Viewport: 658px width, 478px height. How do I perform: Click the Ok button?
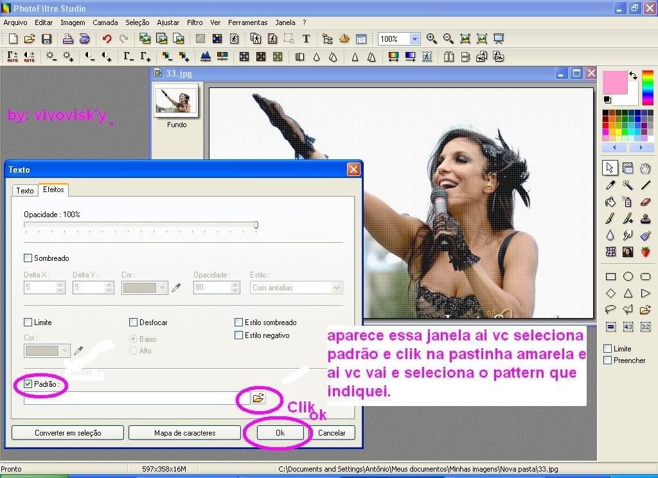click(x=280, y=433)
